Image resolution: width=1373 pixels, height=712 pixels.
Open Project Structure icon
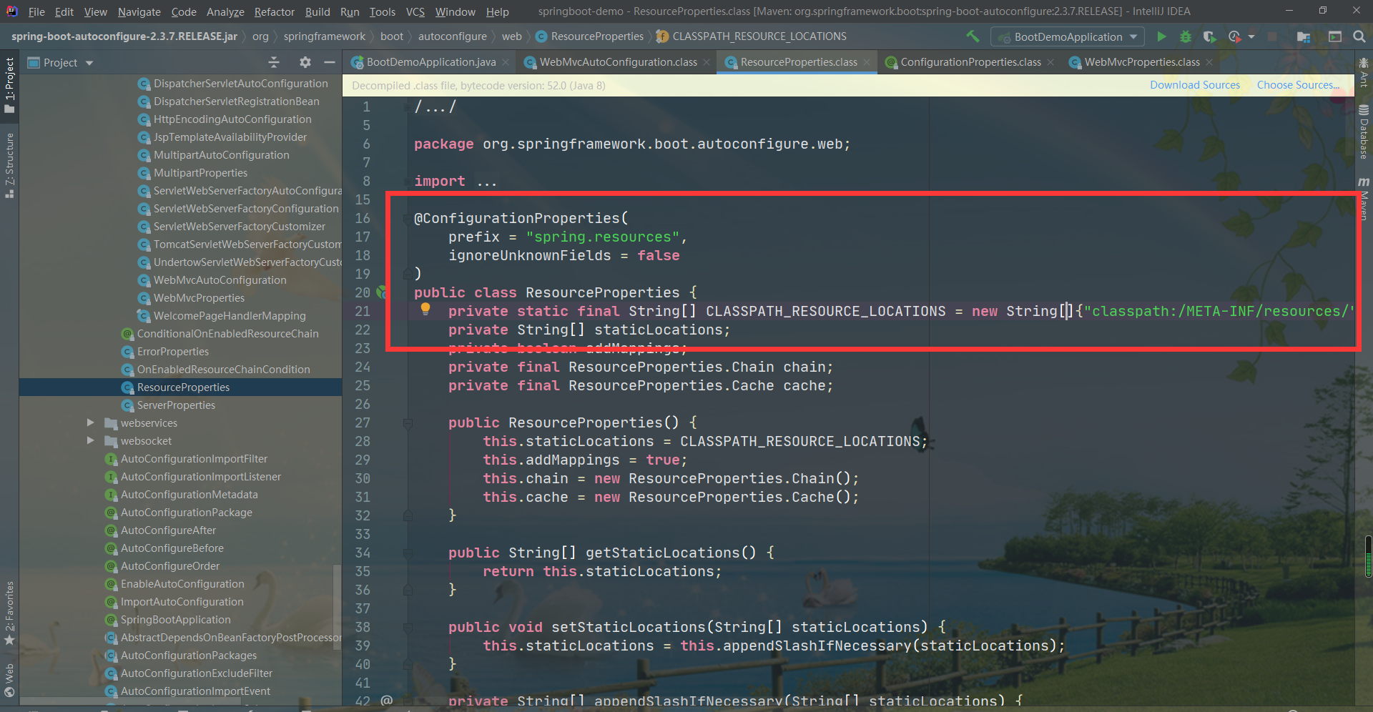1304,36
